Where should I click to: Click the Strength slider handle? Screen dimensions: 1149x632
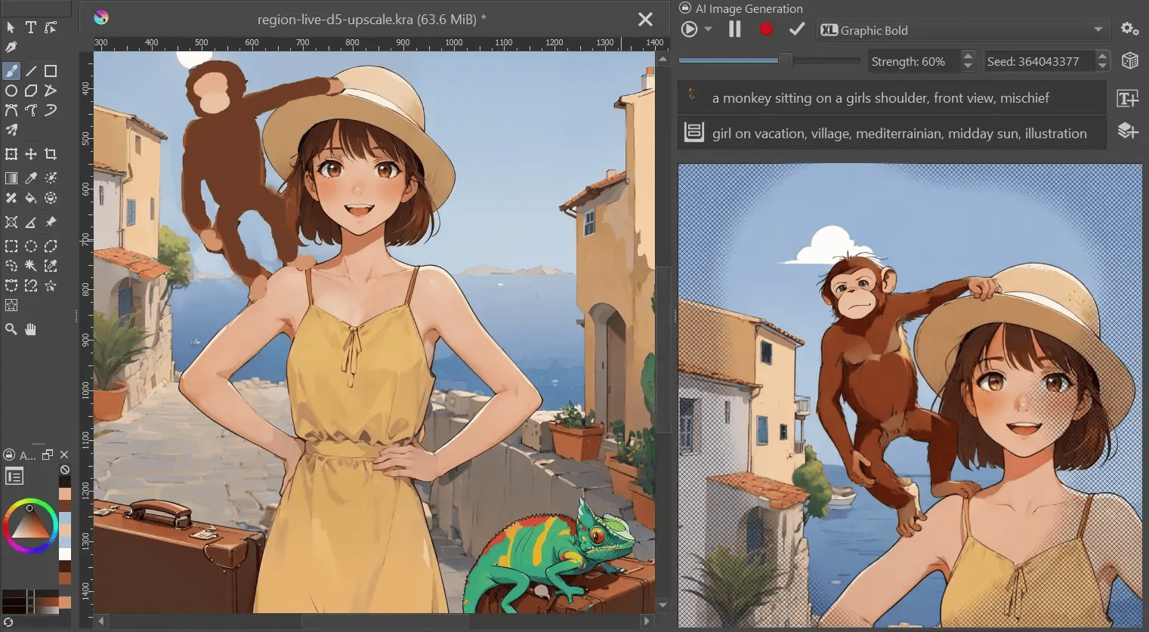point(785,60)
